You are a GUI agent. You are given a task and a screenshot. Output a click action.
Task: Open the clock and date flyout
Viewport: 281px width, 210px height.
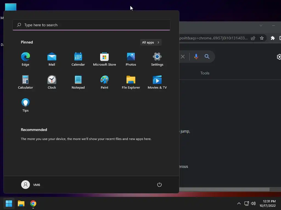[x=268, y=203]
